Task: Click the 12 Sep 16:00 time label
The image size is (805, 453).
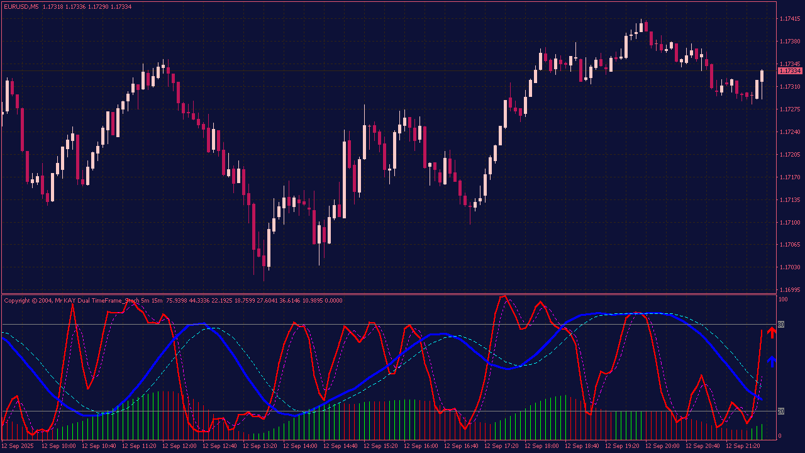Action: pos(421,446)
